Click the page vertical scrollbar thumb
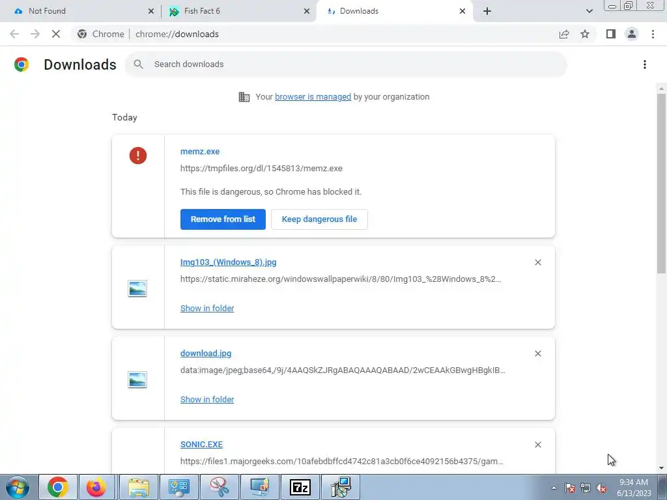667x500 pixels. (661, 183)
